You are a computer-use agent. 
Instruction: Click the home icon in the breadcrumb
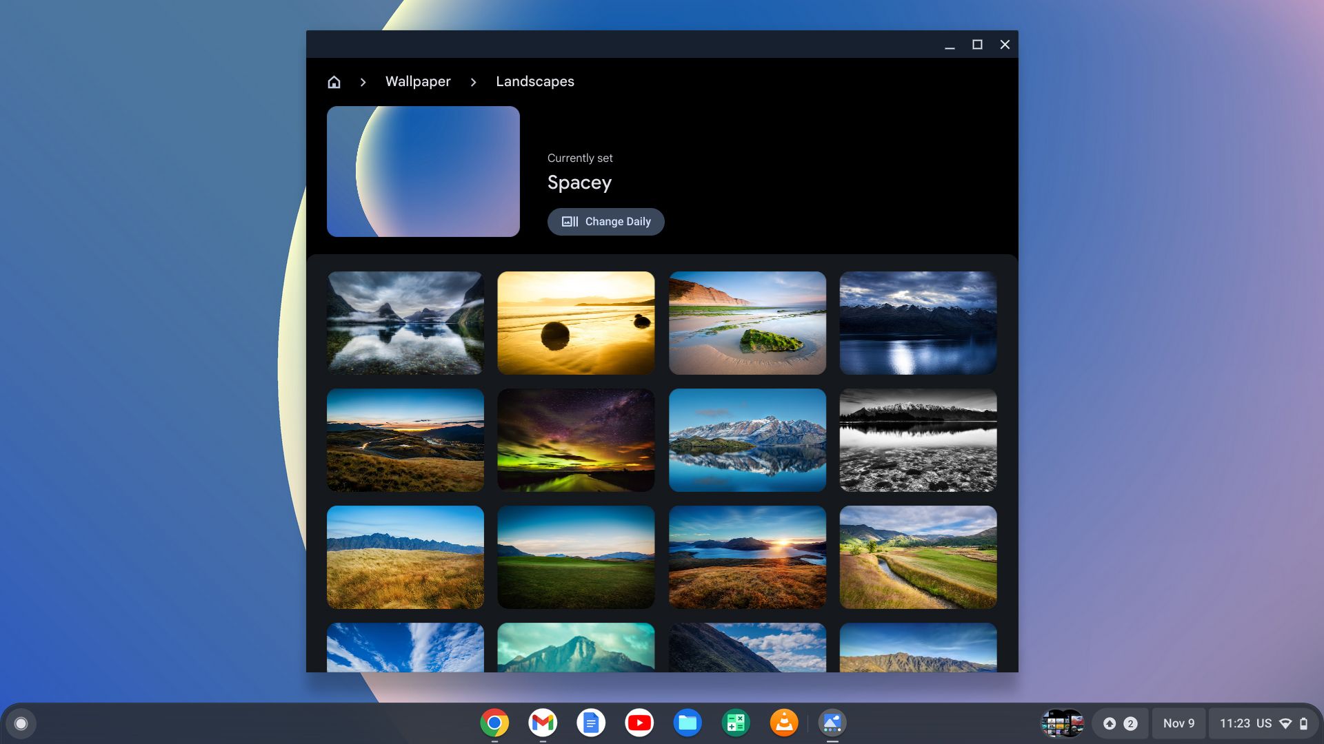coord(334,81)
